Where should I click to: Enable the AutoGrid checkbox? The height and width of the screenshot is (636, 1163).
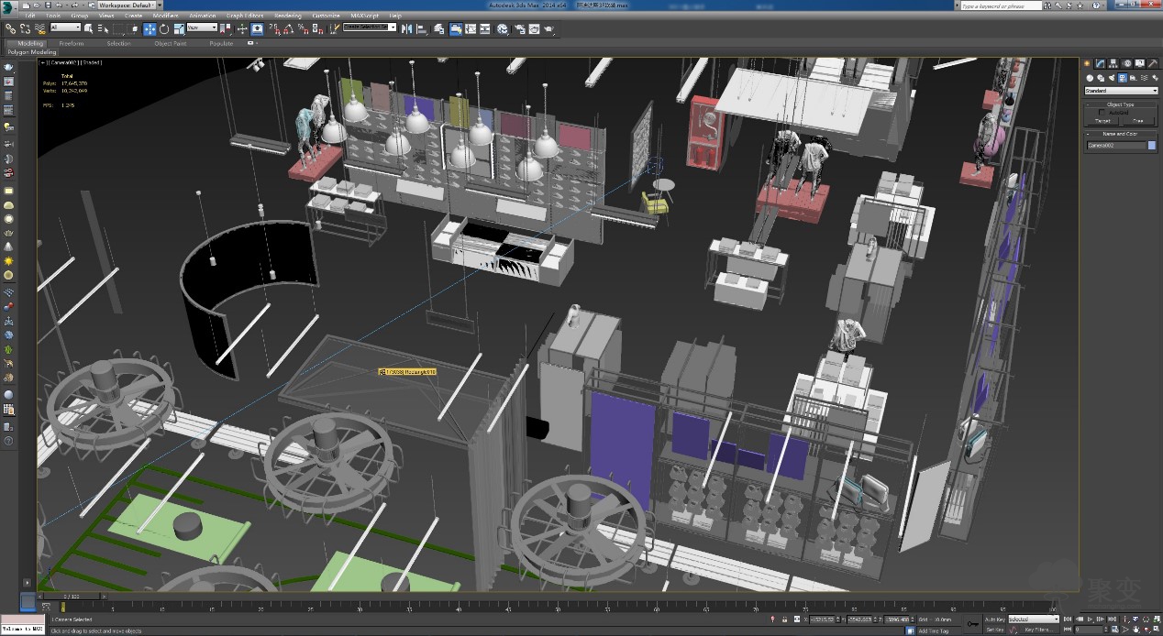point(1102,112)
